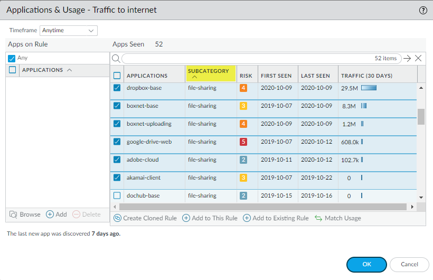This screenshot has height=280, width=433.
Task: Uncheck the dropbox-base row checkbox
Action: point(117,88)
